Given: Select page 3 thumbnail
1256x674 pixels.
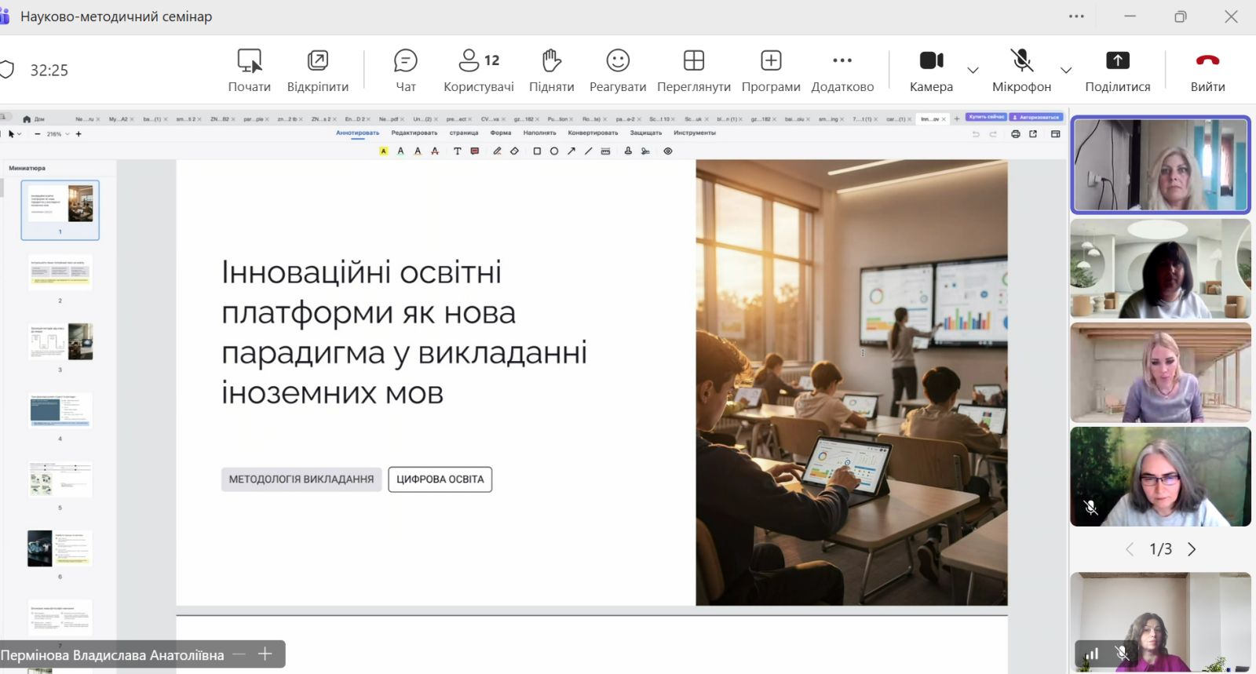Looking at the screenshot, I should click(60, 342).
